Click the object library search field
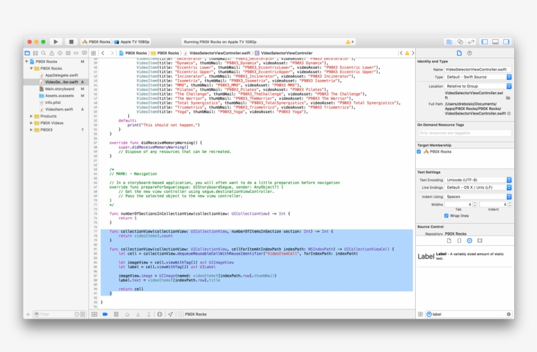 pos(465,314)
